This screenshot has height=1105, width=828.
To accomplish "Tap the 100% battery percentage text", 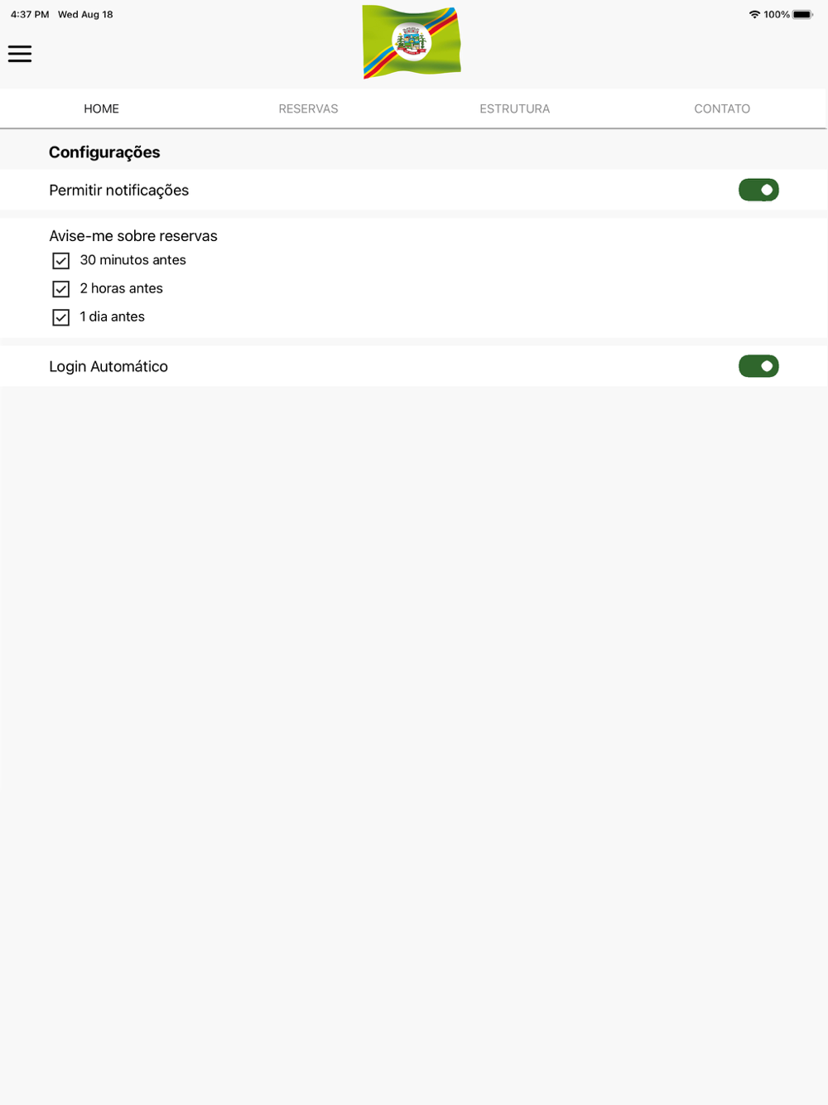I will [777, 14].
